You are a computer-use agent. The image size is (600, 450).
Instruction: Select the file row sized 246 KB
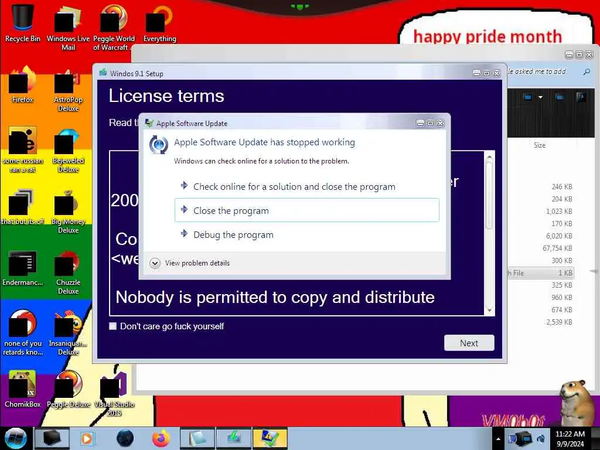[541, 187]
